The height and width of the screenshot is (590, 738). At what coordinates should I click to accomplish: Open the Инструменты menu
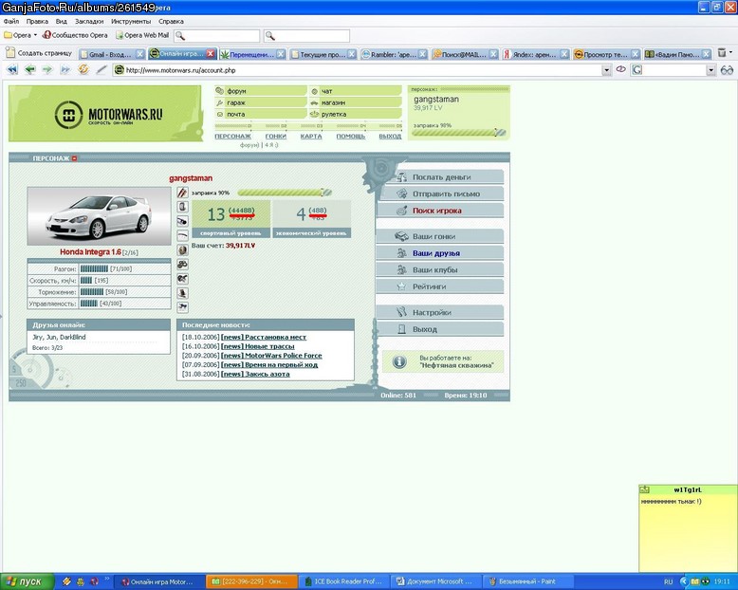pyautogui.click(x=131, y=21)
